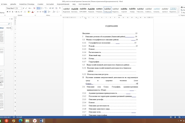Screen dimensions: 185x123
Task: Set line spacing
Action: 49,12
